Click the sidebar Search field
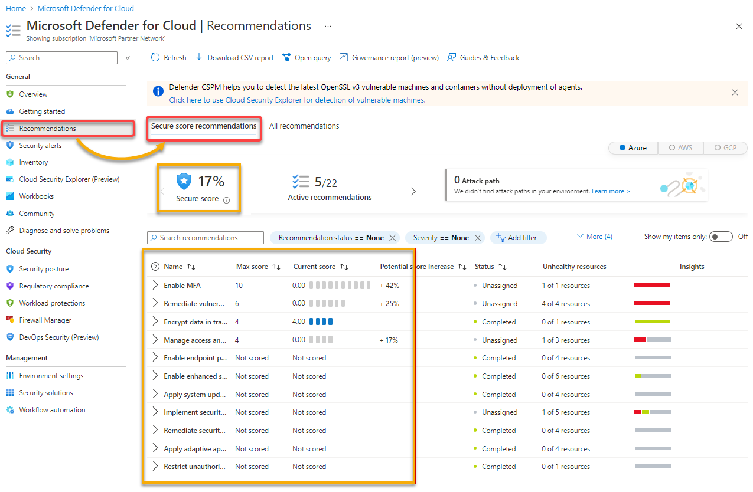The height and width of the screenshot is (492, 753). (x=61, y=58)
